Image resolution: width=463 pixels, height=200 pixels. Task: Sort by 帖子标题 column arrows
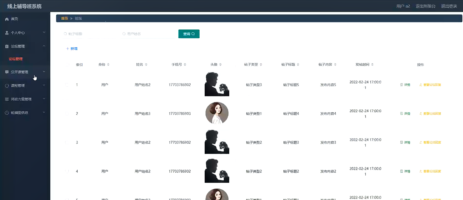pyautogui.click(x=298, y=65)
